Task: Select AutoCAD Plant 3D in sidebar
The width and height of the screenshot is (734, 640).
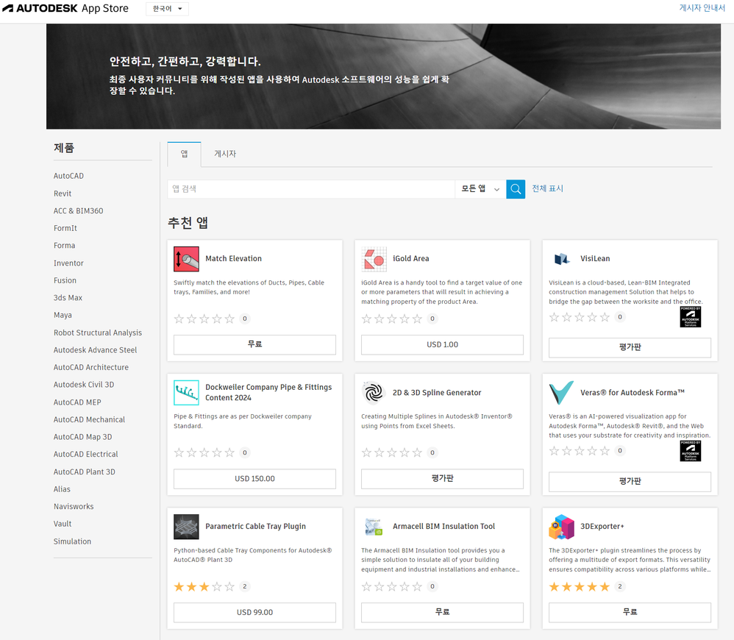Action: pos(85,472)
